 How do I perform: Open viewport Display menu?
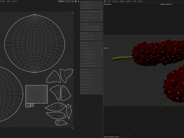pyautogui.click(x=122, y=1)
